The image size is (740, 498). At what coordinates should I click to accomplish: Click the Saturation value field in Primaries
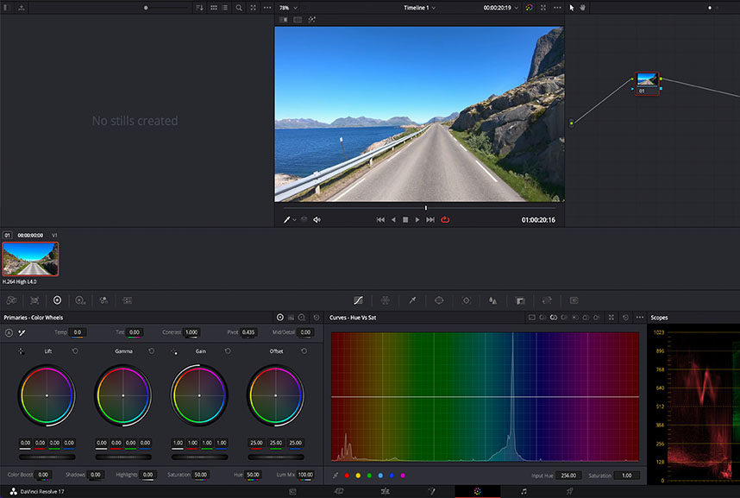(200, 475)
